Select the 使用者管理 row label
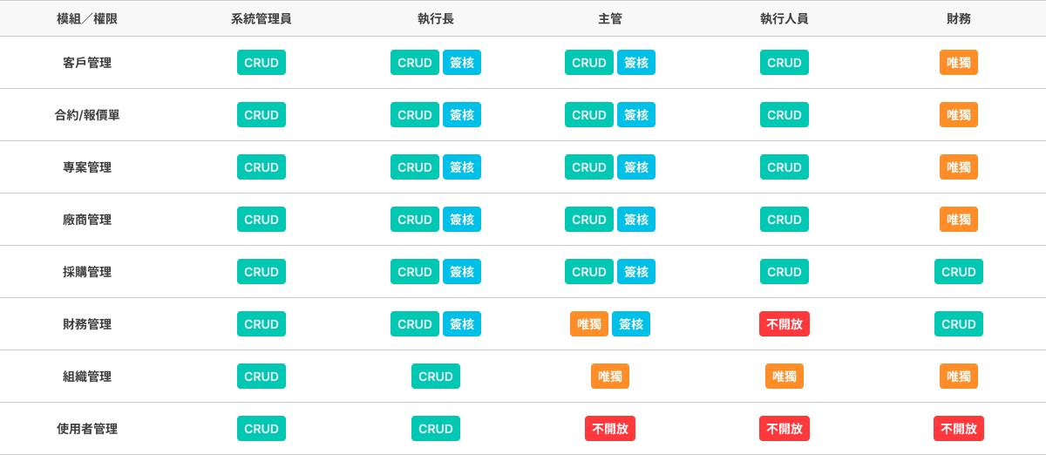This screenshot has width=1046, height=455. (87, 429)
